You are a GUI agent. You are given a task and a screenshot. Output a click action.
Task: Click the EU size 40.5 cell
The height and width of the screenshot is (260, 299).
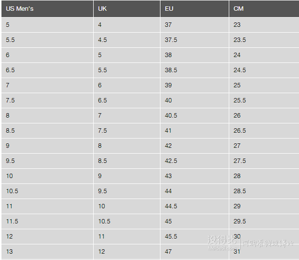[195, 115]
